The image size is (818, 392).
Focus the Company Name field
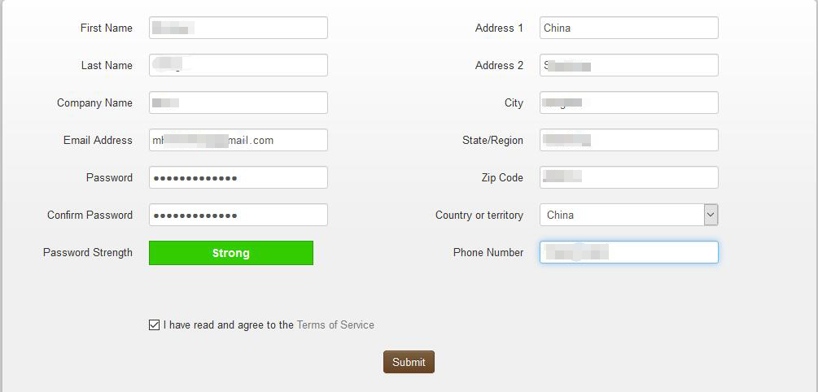[x=238, y=102]
